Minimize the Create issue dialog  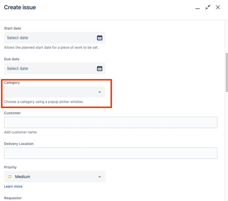point(198,9)
